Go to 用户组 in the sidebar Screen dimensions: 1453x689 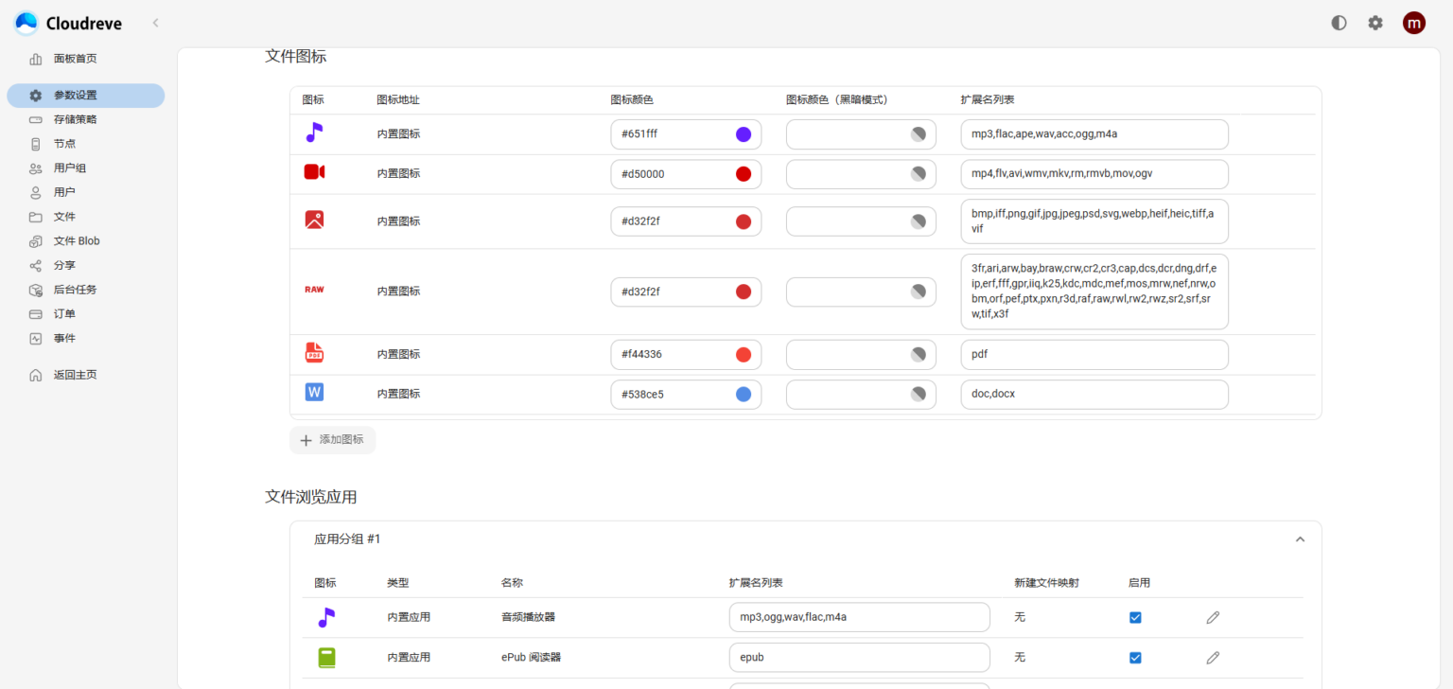pyautogui.click(x=85, y=168)
